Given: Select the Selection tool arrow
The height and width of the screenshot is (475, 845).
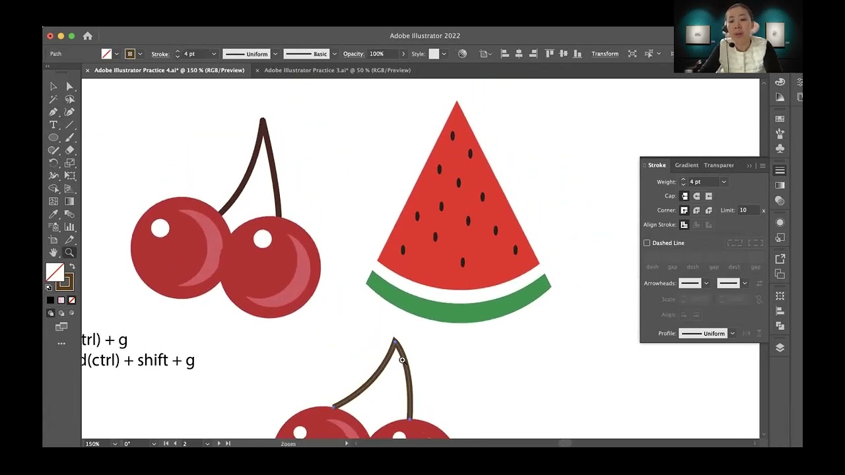Looking at the screenshot, I should (53, 86).
